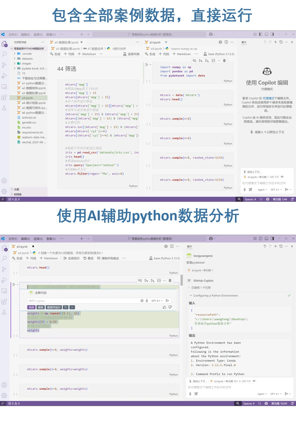Send chat message arrow in top window
Screen dimensions: 296x430
286,189
